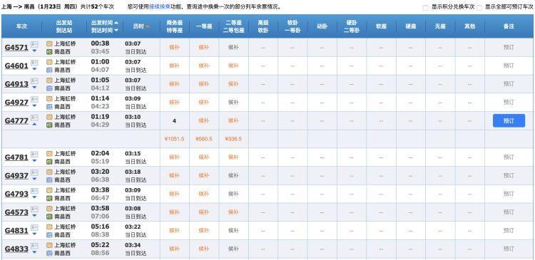Expand price details arrow for G4571
The image size is (535, 260).
[34, 51]
